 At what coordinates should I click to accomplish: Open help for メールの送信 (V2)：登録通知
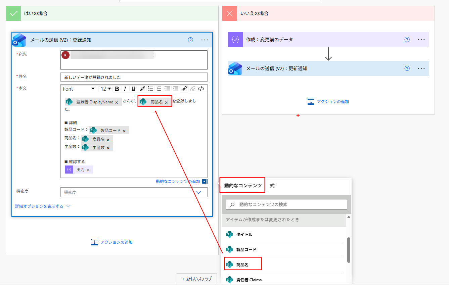click(190, 40)
